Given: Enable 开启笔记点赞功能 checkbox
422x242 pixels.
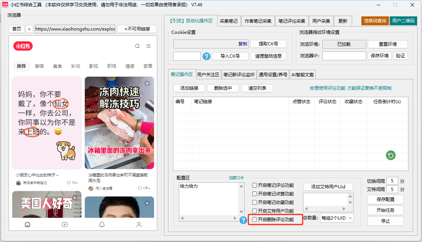Looking at the screenshot, I should (x=254, y=194).
